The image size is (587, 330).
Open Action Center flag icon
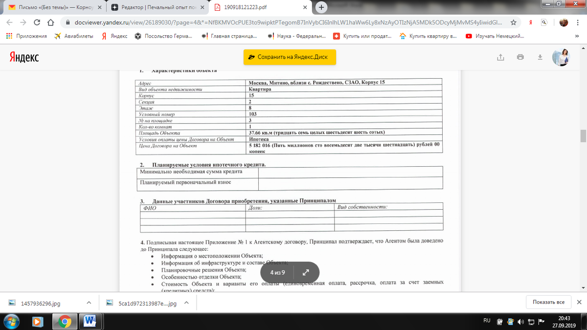pyautogui.click(x=541, y=321)
